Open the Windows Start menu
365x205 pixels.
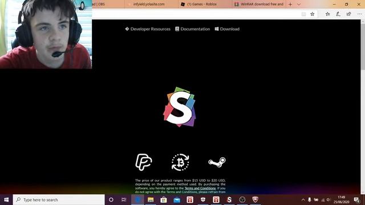point(6,200)
